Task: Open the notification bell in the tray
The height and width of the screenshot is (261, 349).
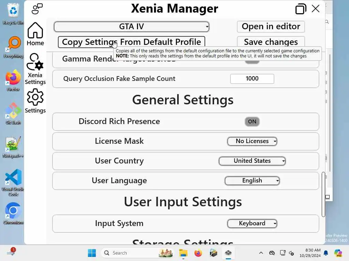Action: [326, 253]
